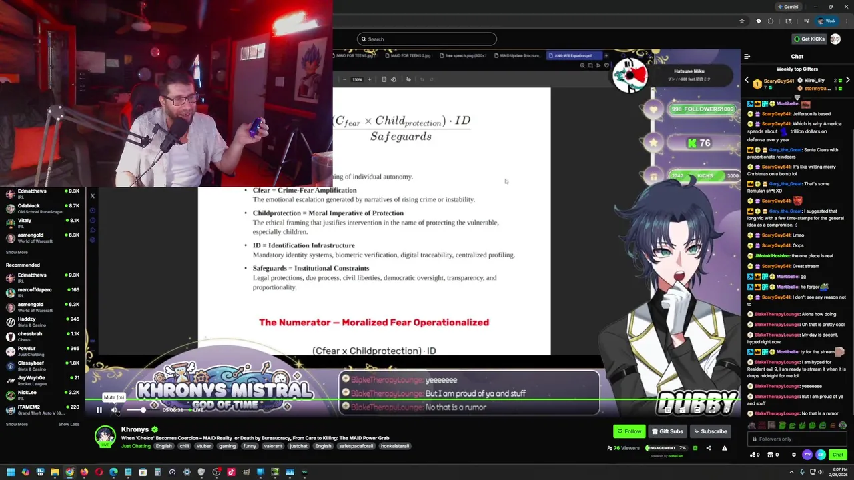Open the Gemini button in Chrome

pos(789,7)
